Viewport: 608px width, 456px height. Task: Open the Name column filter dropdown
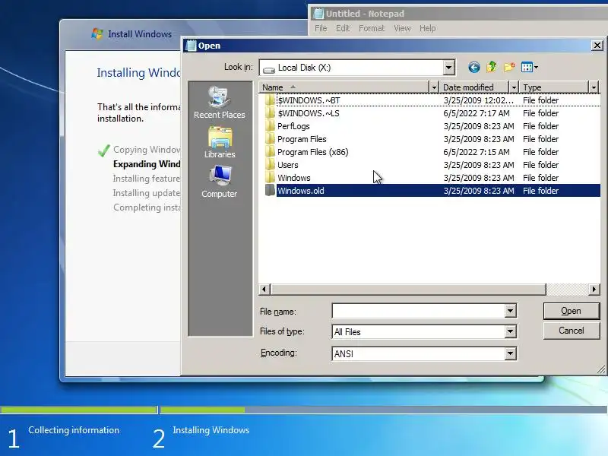[x=434, y=87]
